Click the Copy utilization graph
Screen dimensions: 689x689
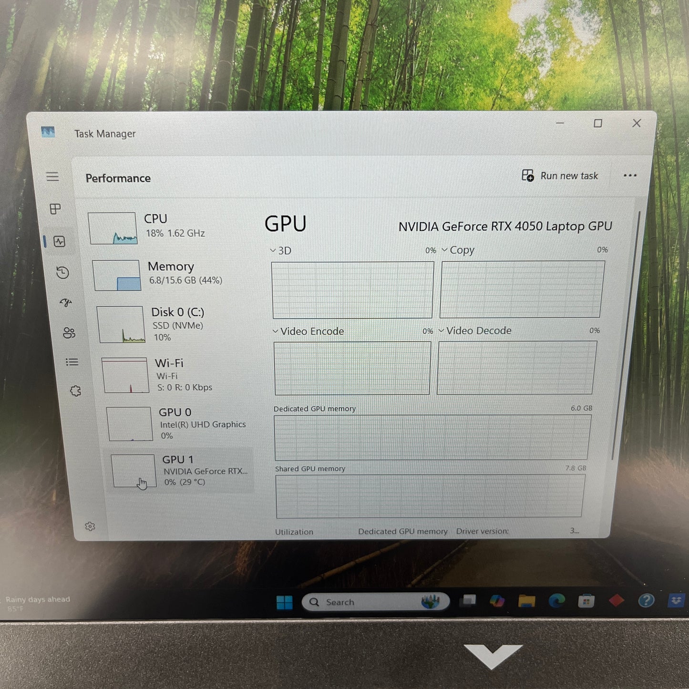pos(522,289)
